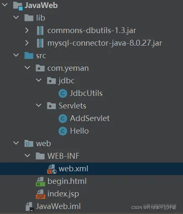This screenshot has height=214, width=183.
Task: Click the JdbcUtils class icon
Action: (63, 93)
